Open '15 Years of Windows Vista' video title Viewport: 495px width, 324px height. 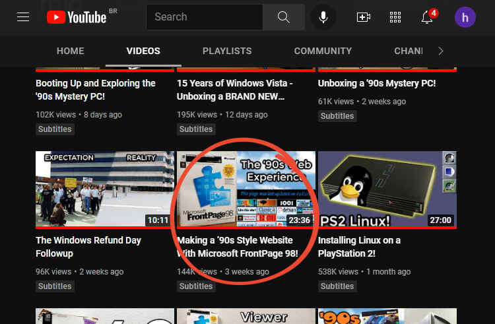(x=235, y=90)
